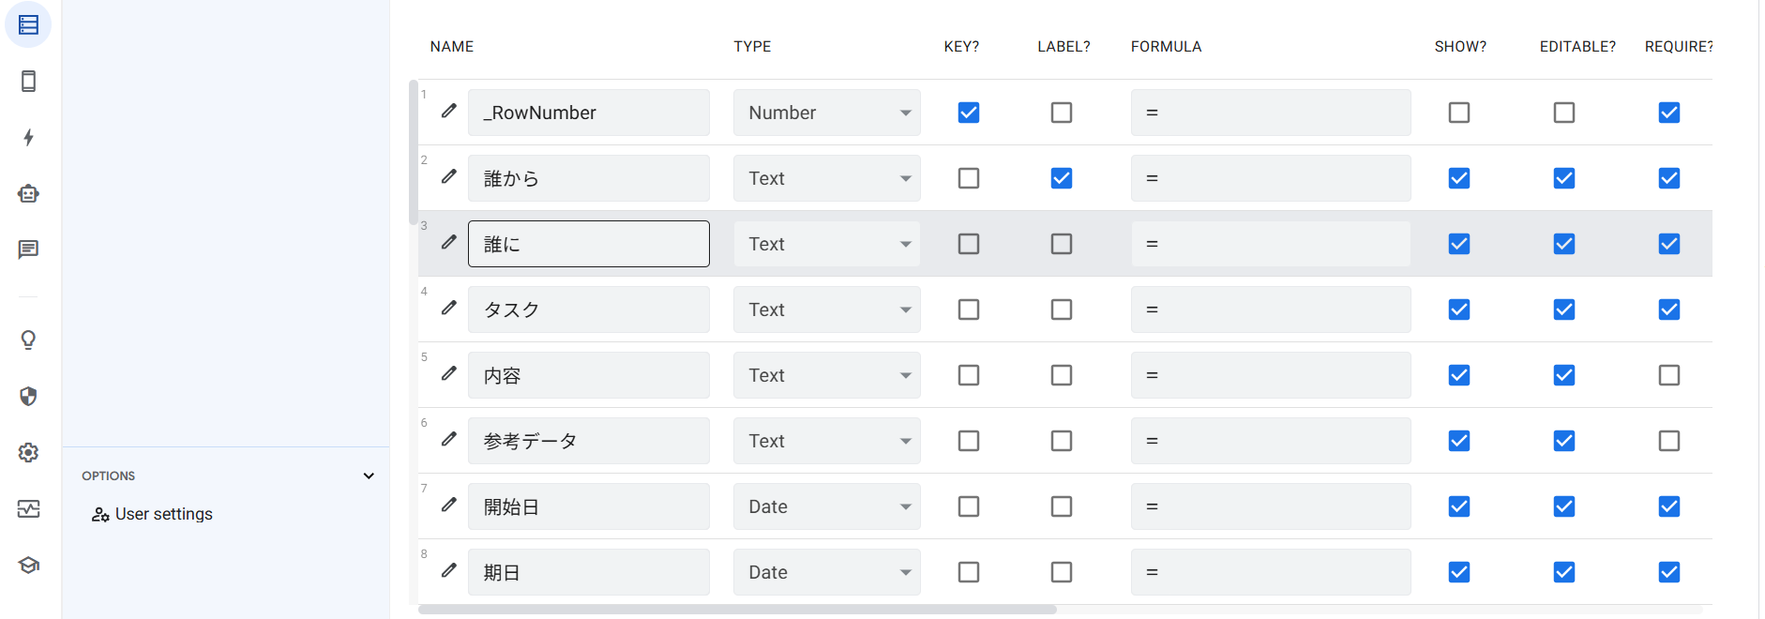Viewport: 1765px width, 619px height.
Task: Open the Data section icon in sidebar
Action: coord(28,25)
